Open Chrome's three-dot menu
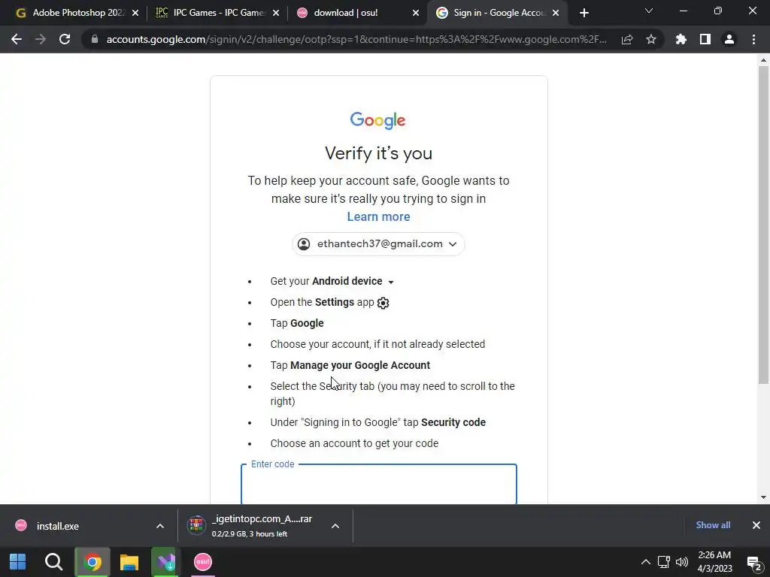The image size is (770, 577). click(x=753, y=39)
